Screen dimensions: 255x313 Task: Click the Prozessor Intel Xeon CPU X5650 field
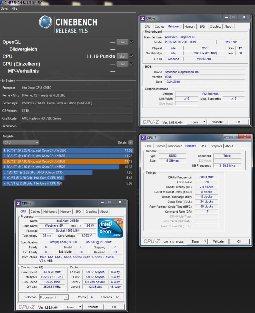coord(77,88)
